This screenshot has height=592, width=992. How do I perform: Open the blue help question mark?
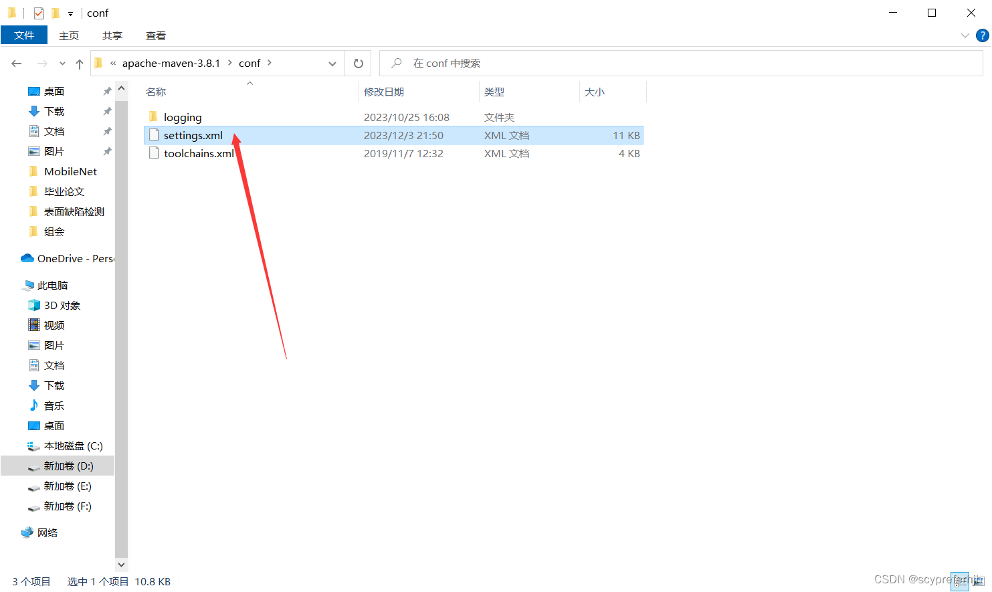click(x=983, y=35)
